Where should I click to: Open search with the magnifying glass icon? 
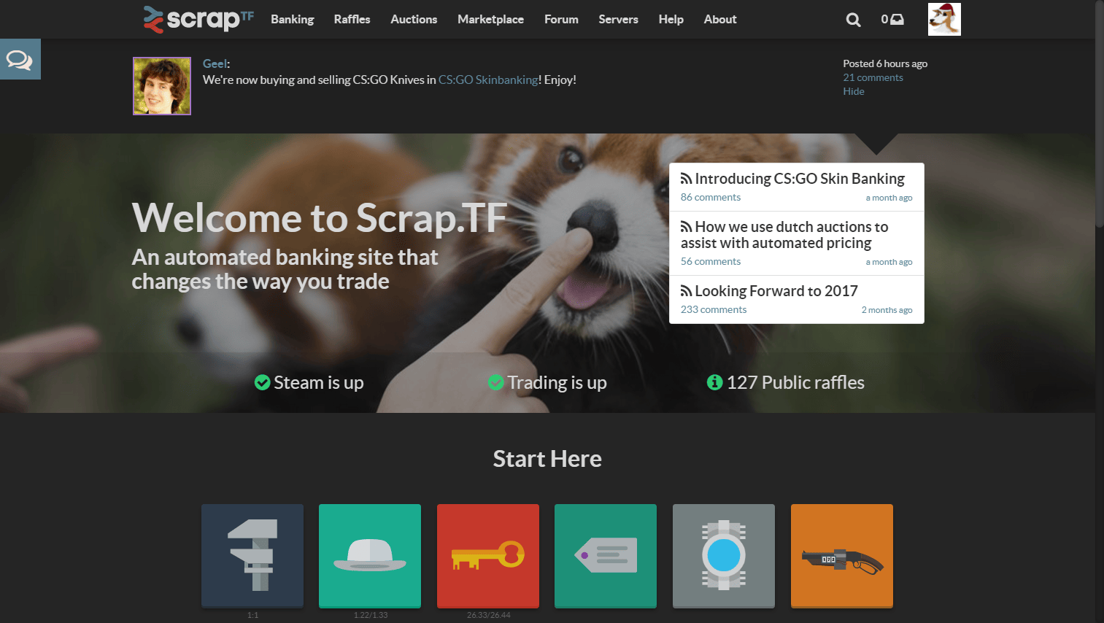point(853,19)
